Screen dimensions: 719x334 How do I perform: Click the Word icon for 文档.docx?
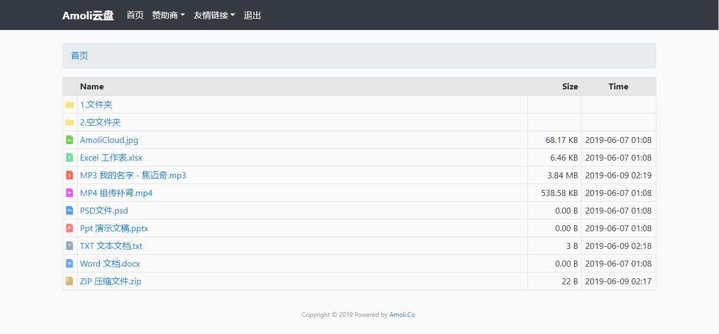[70, 263]
